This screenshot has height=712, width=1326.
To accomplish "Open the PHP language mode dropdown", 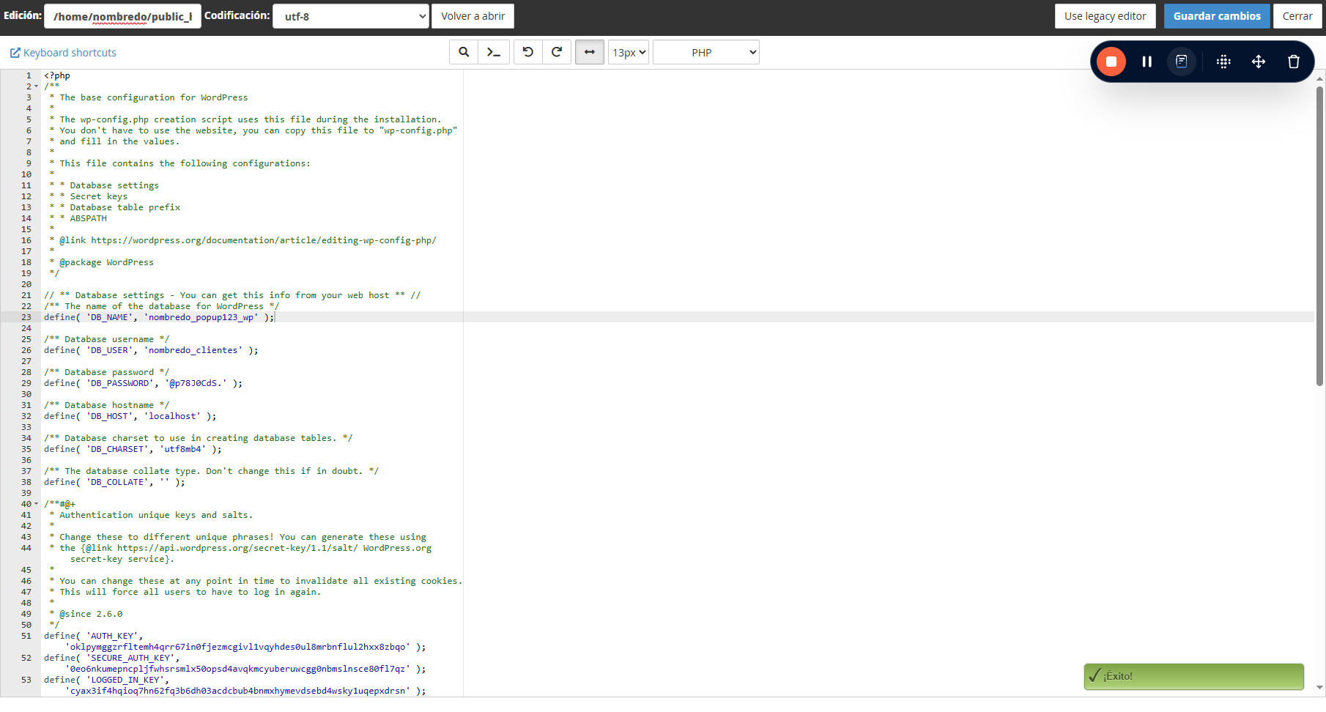I will [x=706, y=52].
